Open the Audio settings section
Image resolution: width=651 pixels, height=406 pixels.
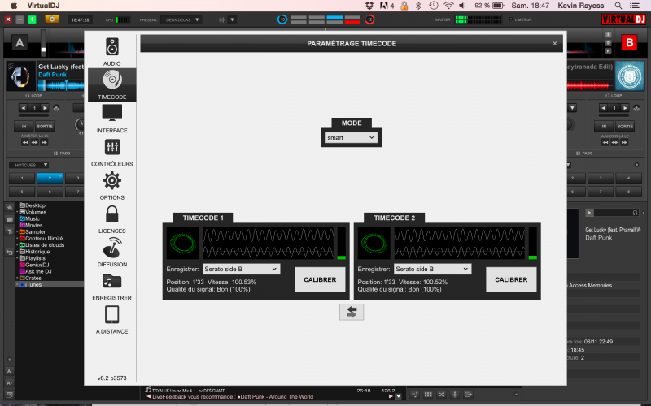coord(111,52)
